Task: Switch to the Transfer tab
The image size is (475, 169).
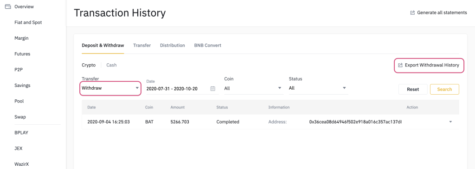Action: point(142,45)
